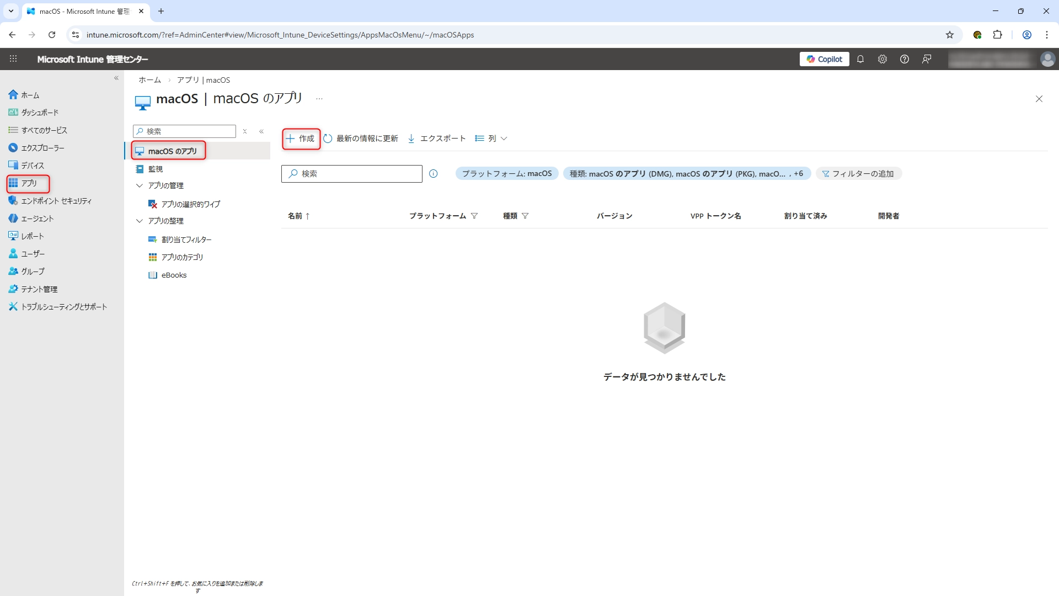Screen dimensions: 1059x596
Task: Open the settings gear in header
Action: point(882,59)
